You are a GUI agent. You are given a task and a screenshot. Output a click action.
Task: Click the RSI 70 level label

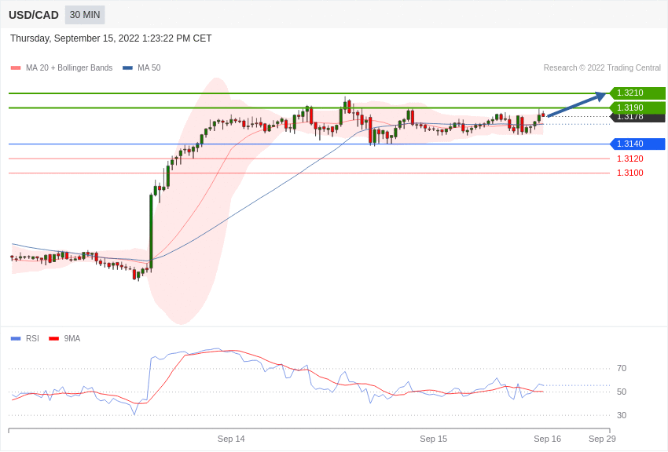click(x=622, y=368)
